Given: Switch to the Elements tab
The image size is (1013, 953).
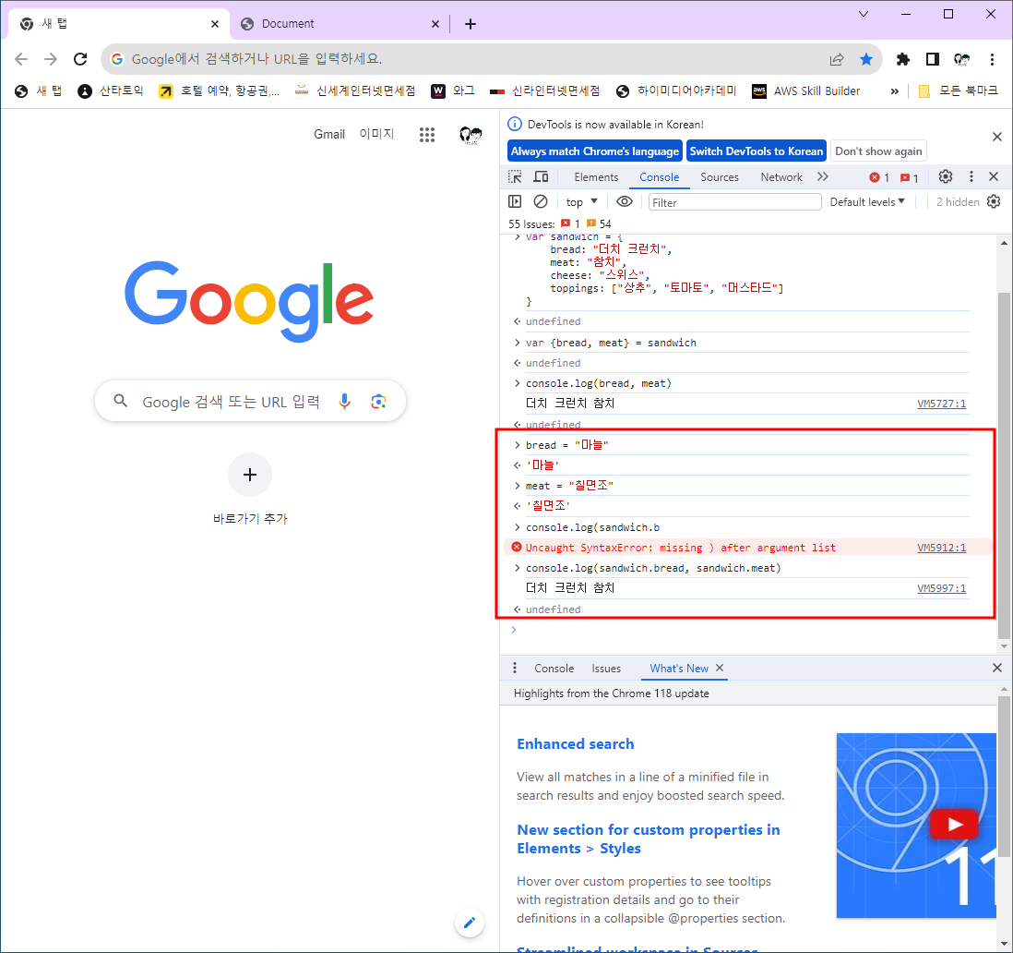Looking at the screenshot, I should (x=596, y=177).
